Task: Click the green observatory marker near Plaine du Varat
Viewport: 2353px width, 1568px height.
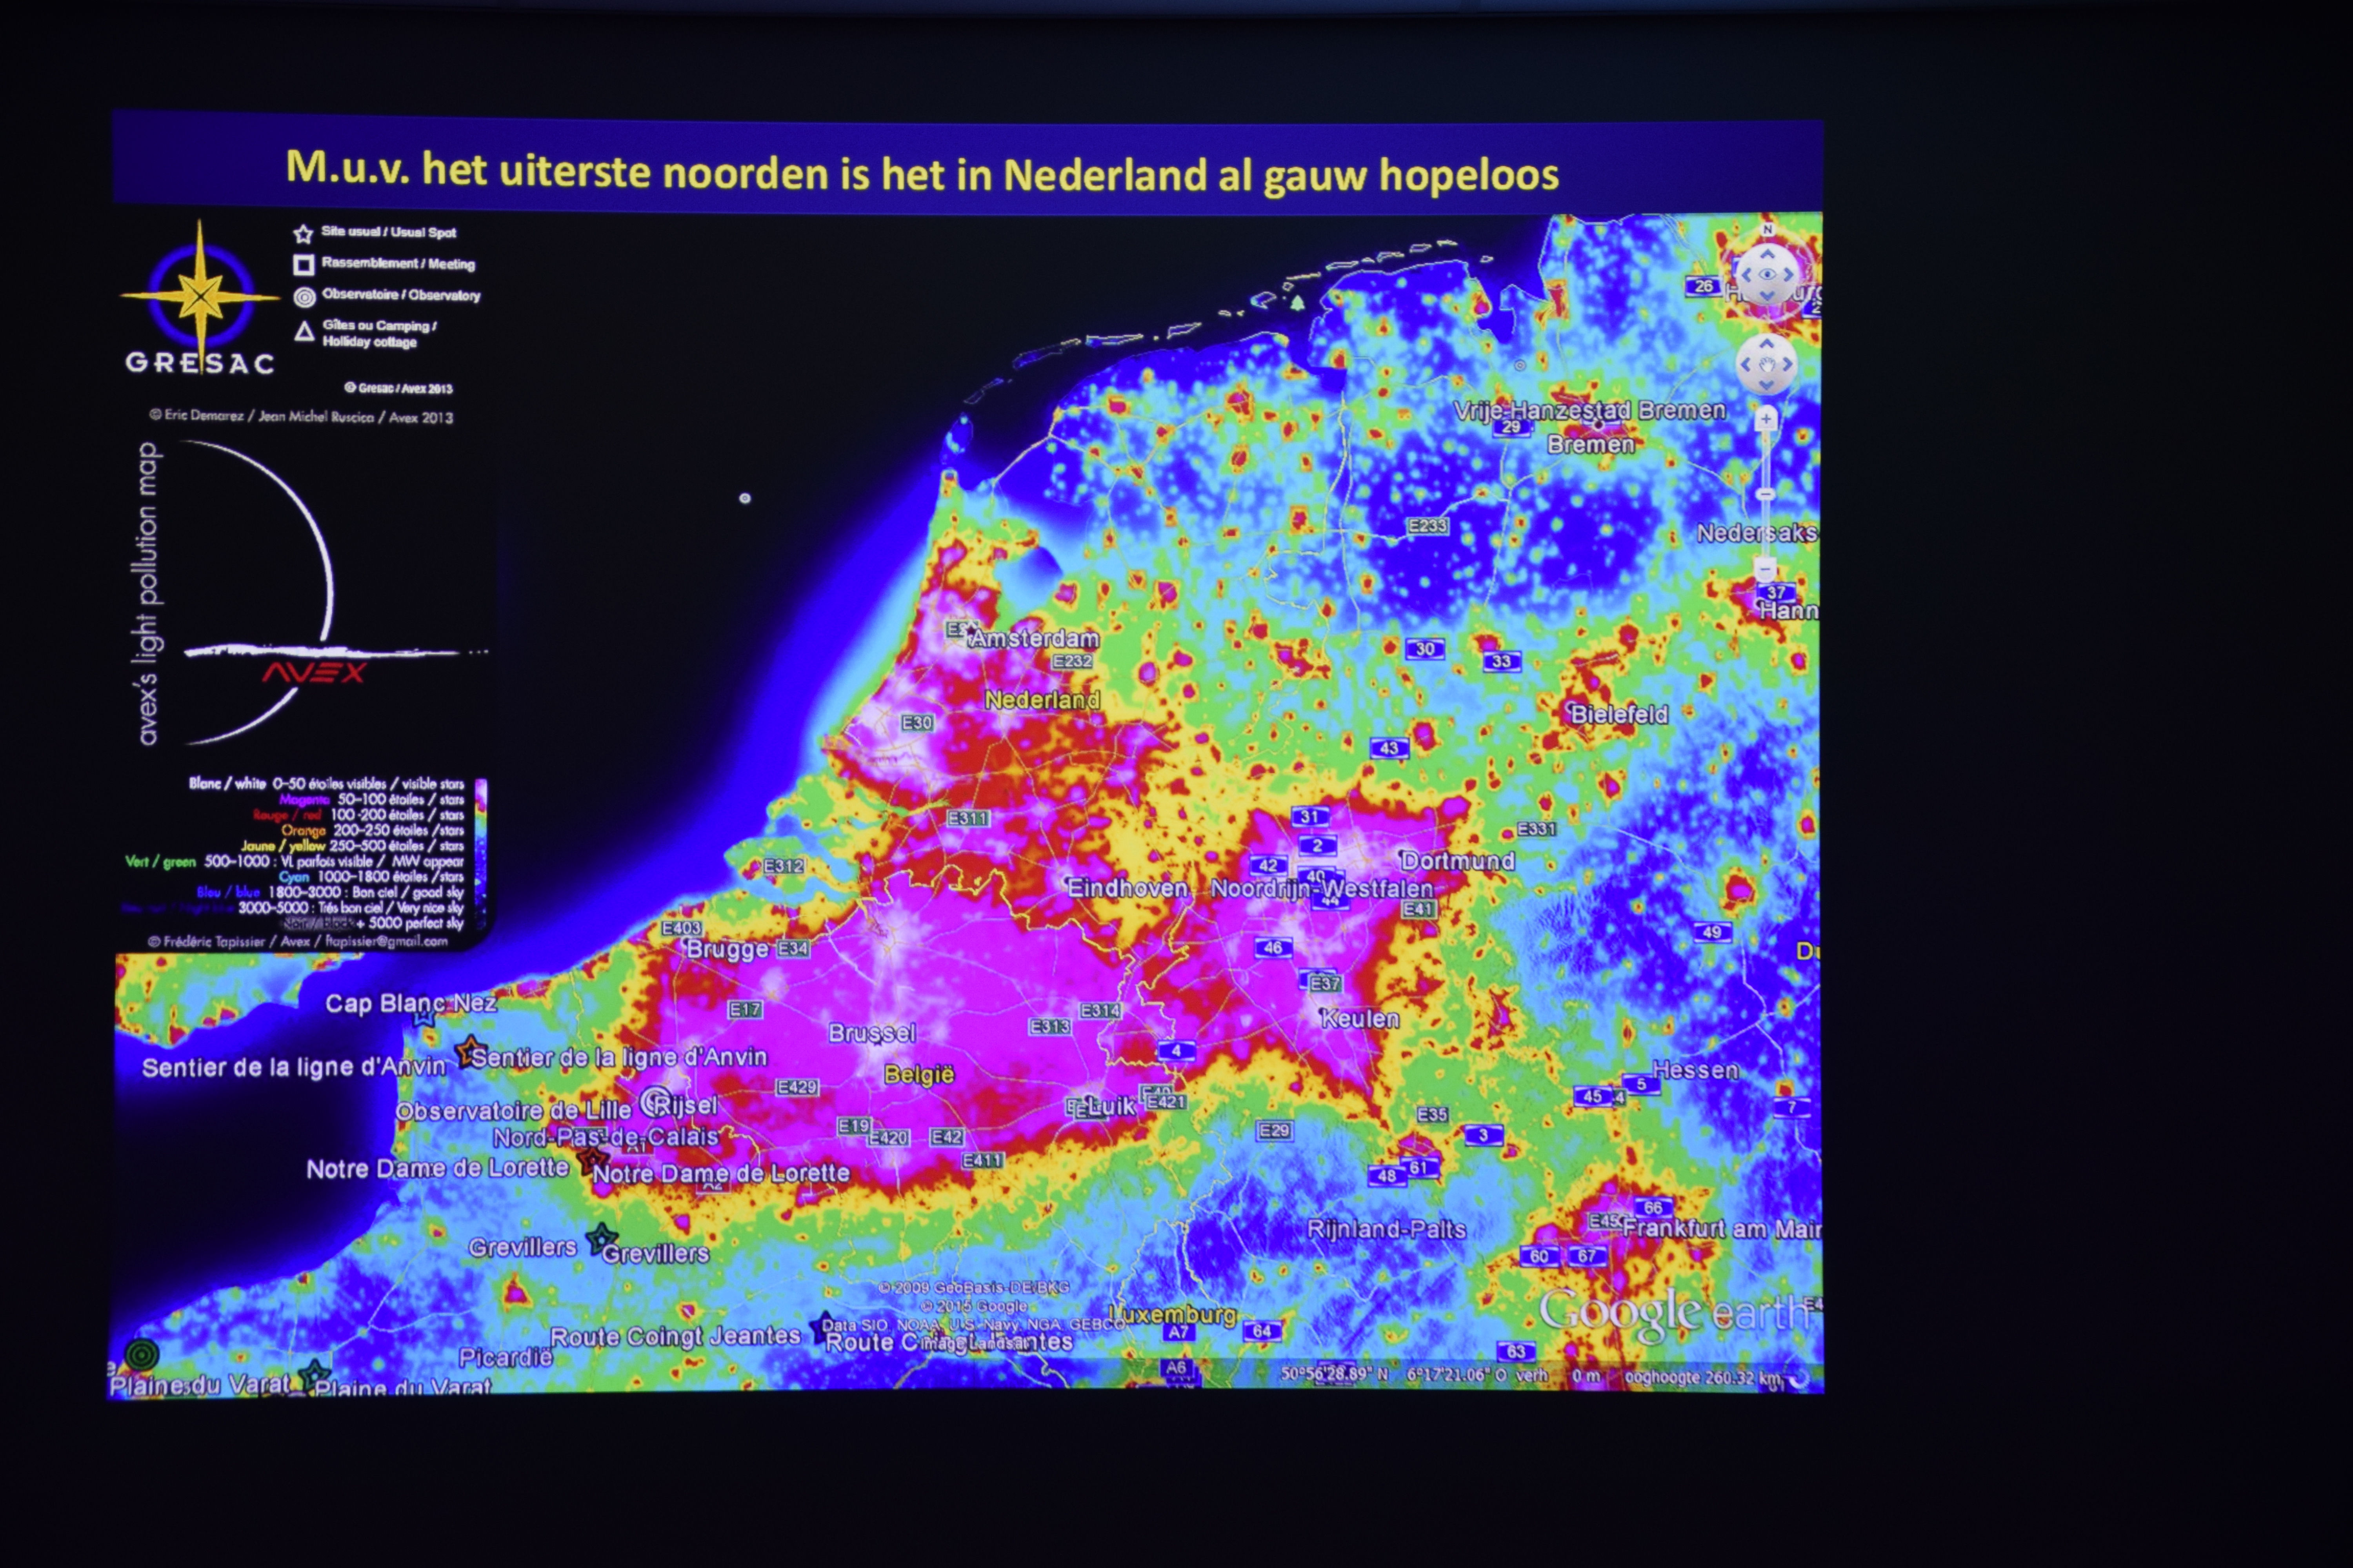Action: pyautogui.click(x=142, y=1355)
